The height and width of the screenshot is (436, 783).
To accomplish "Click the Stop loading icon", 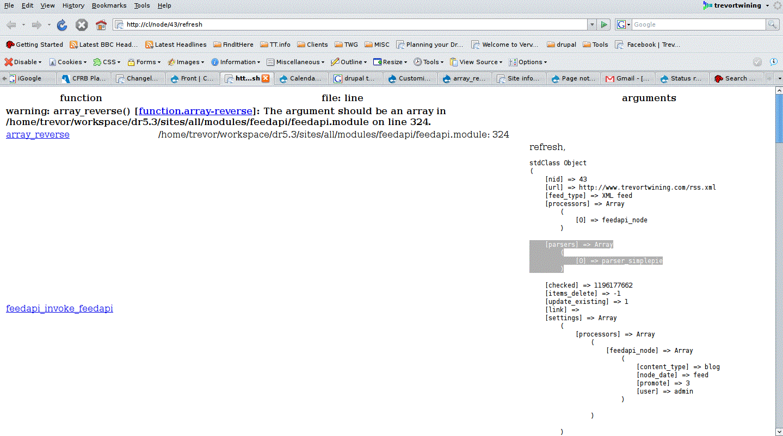I will pyautogui.click(x=82, y=24).
